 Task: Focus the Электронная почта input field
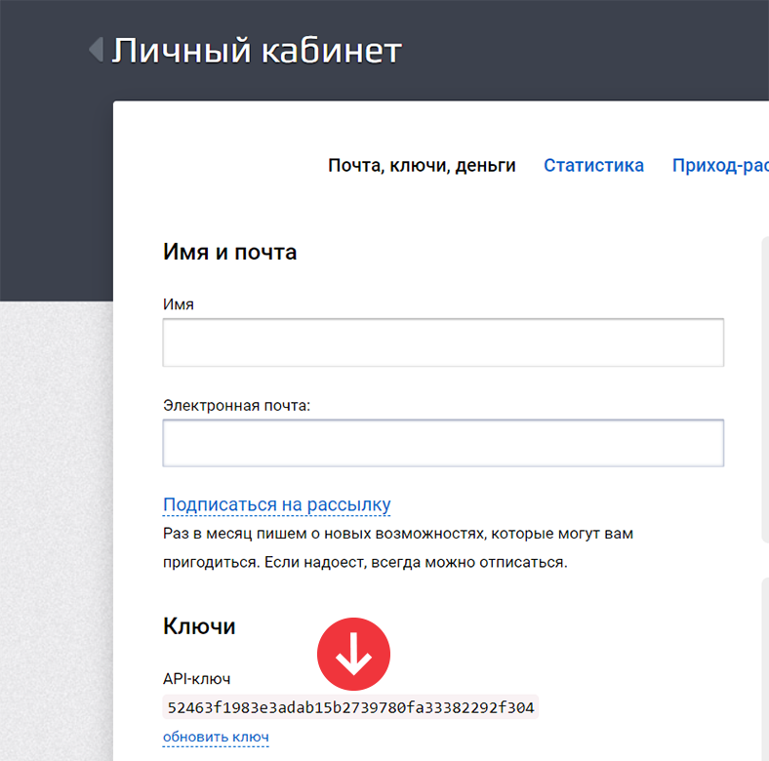[x=443, y=443]
